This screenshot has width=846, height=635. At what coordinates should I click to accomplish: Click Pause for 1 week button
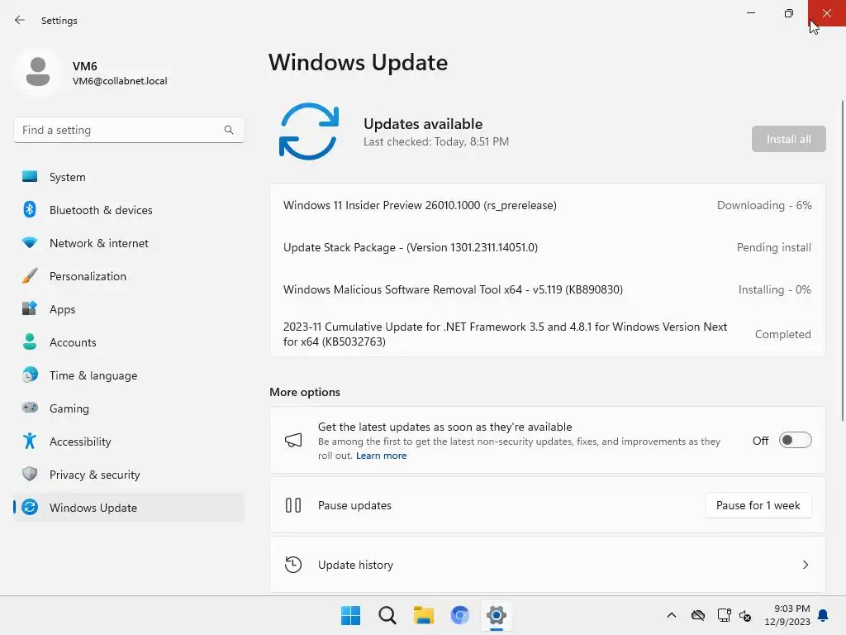(x=758, y=505)
